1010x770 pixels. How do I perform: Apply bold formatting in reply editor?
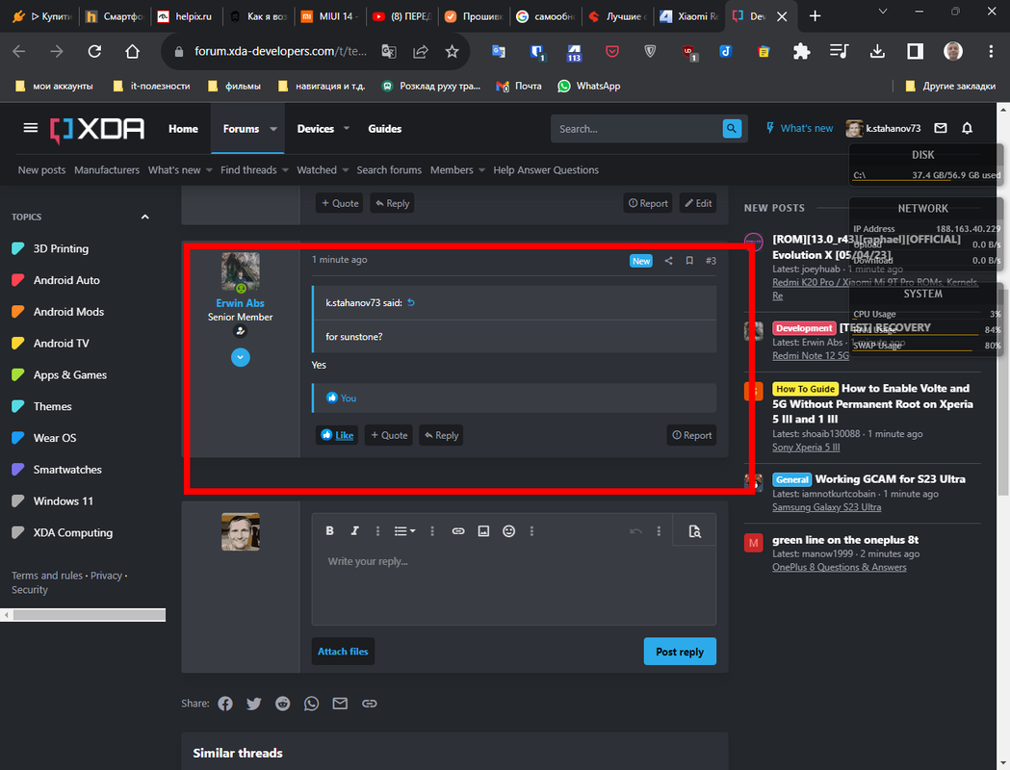coord(330,531)
